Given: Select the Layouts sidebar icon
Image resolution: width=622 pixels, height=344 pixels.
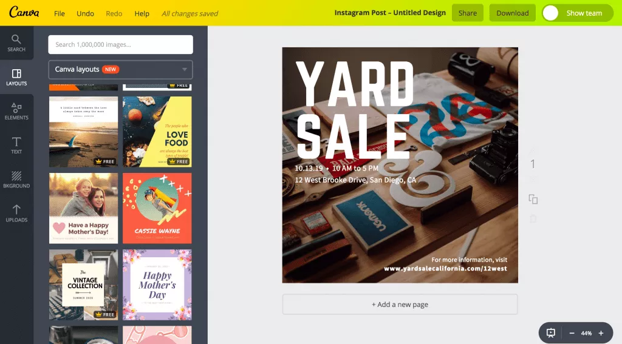Looking at the screenshot, I should click(x=16, y=77).
